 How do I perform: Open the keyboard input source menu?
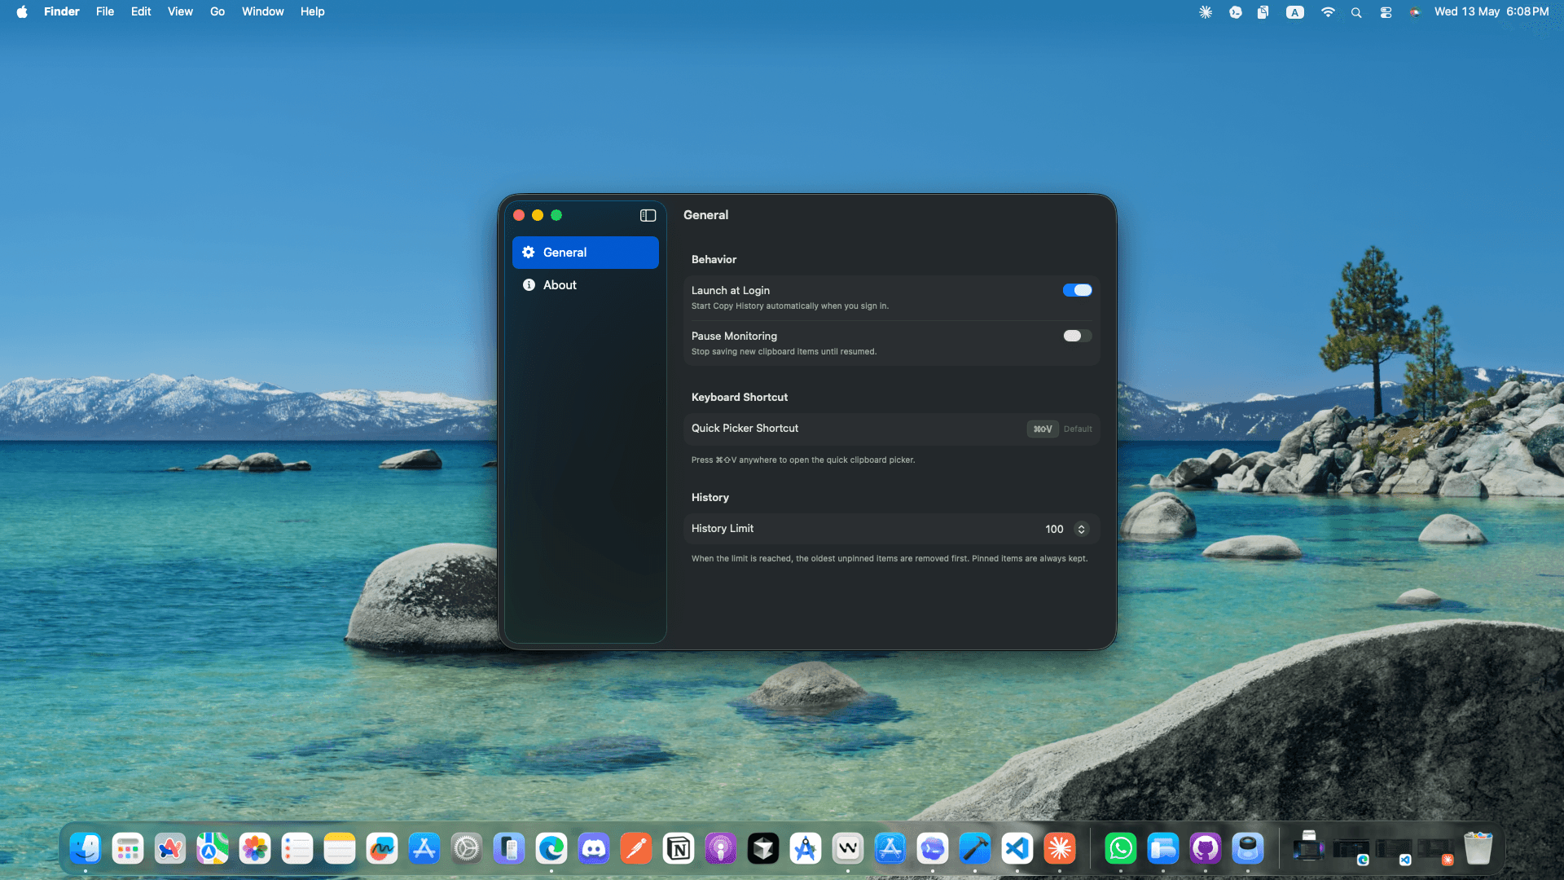[x=1295, y=12]
